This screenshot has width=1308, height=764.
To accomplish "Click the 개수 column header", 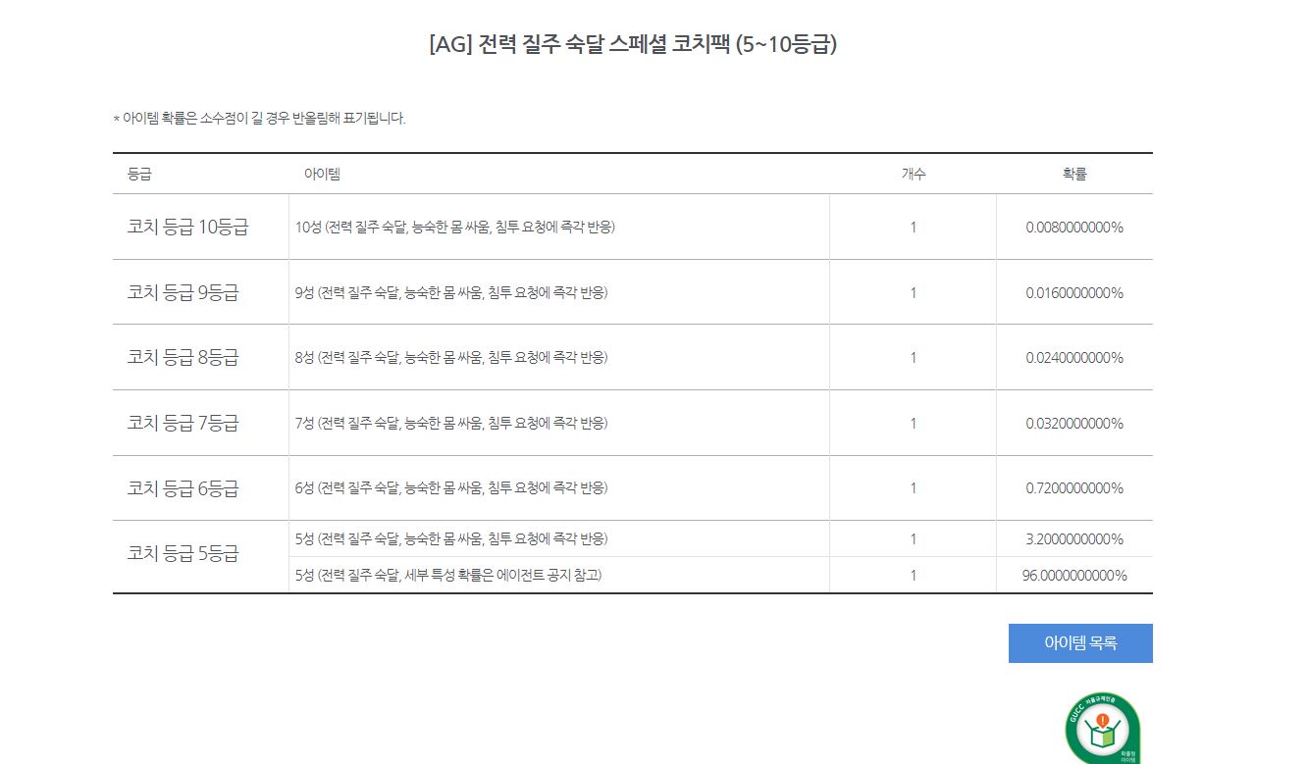I will (914, 175).
